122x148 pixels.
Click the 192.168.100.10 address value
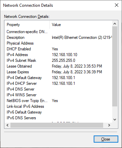64,55
